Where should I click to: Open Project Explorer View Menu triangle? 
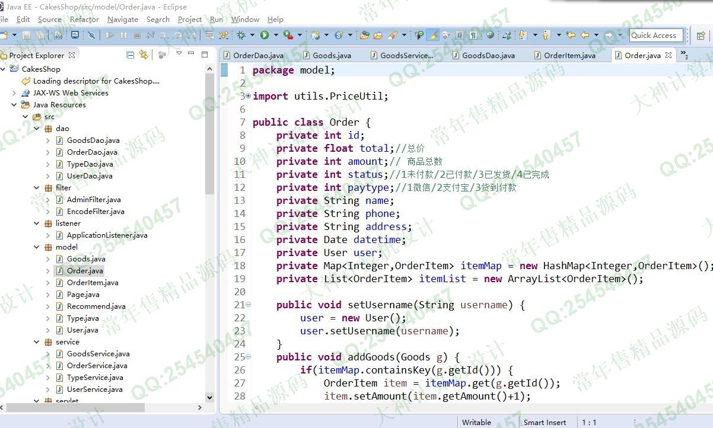point(179,54)
